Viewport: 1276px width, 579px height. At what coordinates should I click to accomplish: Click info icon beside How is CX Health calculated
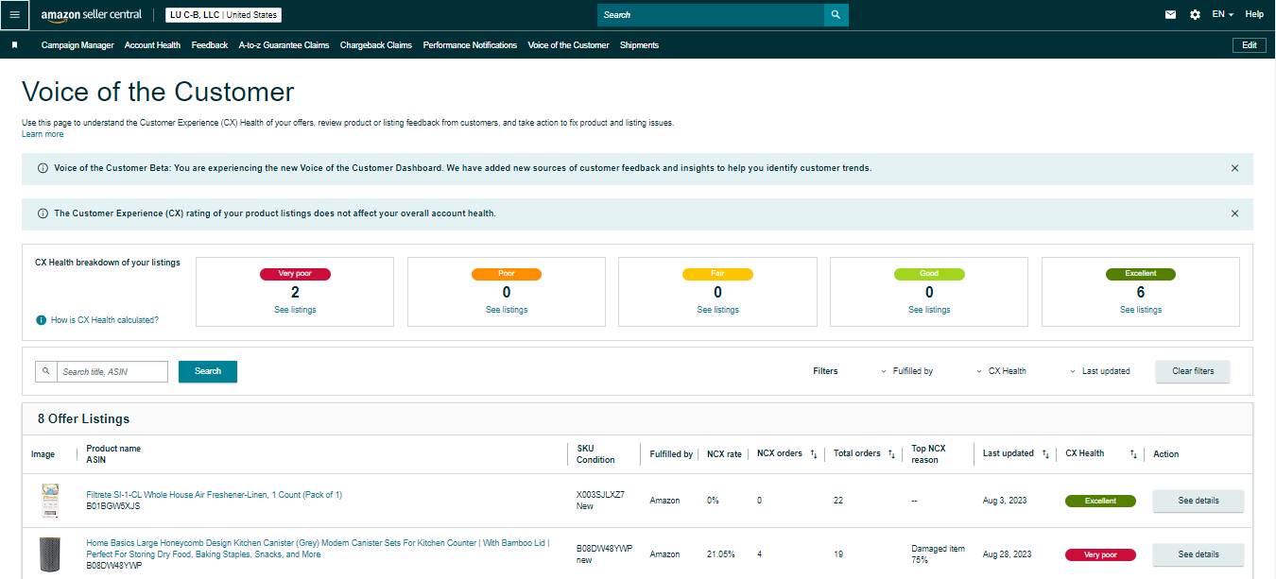point(41,320)
